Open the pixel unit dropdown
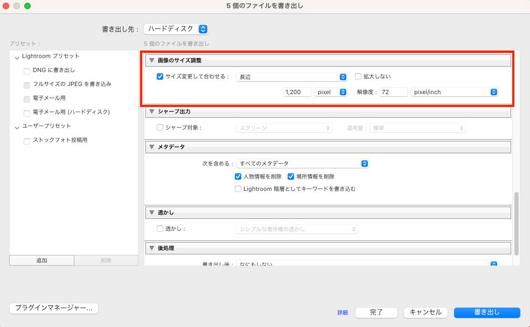This screenshot has height=327, width=530. tap(331, 92)
